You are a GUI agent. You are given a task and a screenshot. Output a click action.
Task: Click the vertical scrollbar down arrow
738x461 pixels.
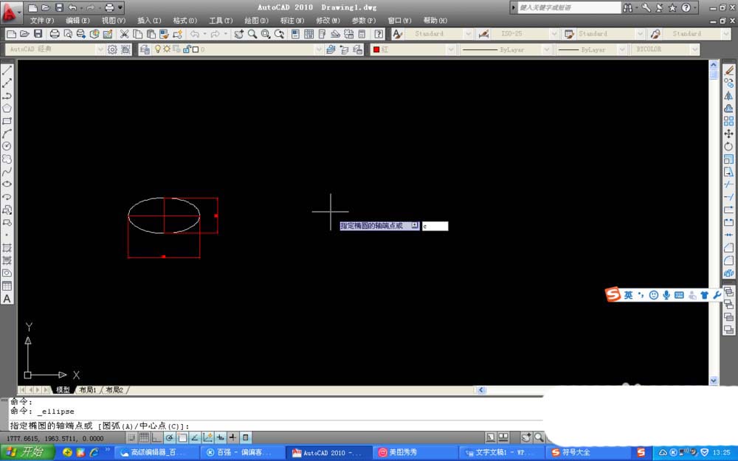714,381
